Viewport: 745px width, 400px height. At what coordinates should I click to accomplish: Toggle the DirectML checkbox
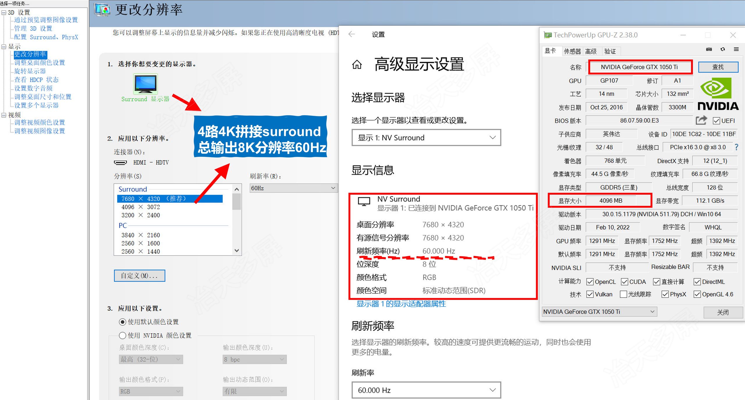point(697,282)
